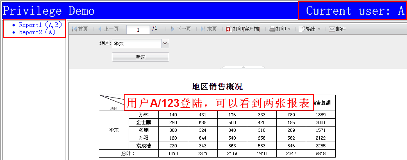Go to previous page (上一页)
This screenshot has height=160, width=407.
(x=108, y=29)
